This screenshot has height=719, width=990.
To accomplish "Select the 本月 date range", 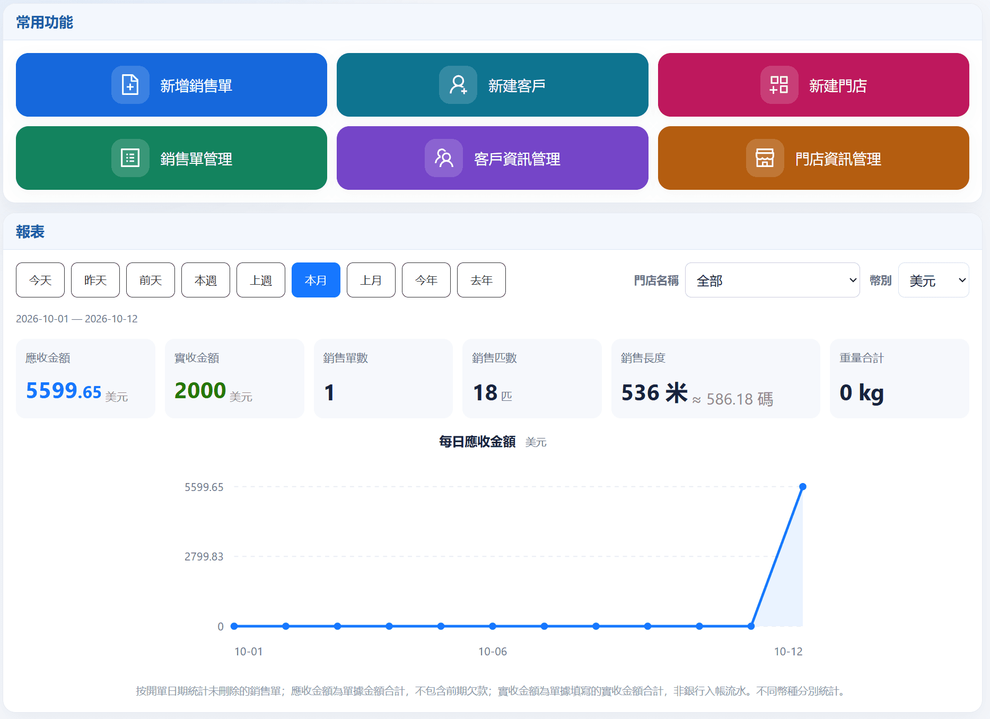I will (x=316, y=280).
